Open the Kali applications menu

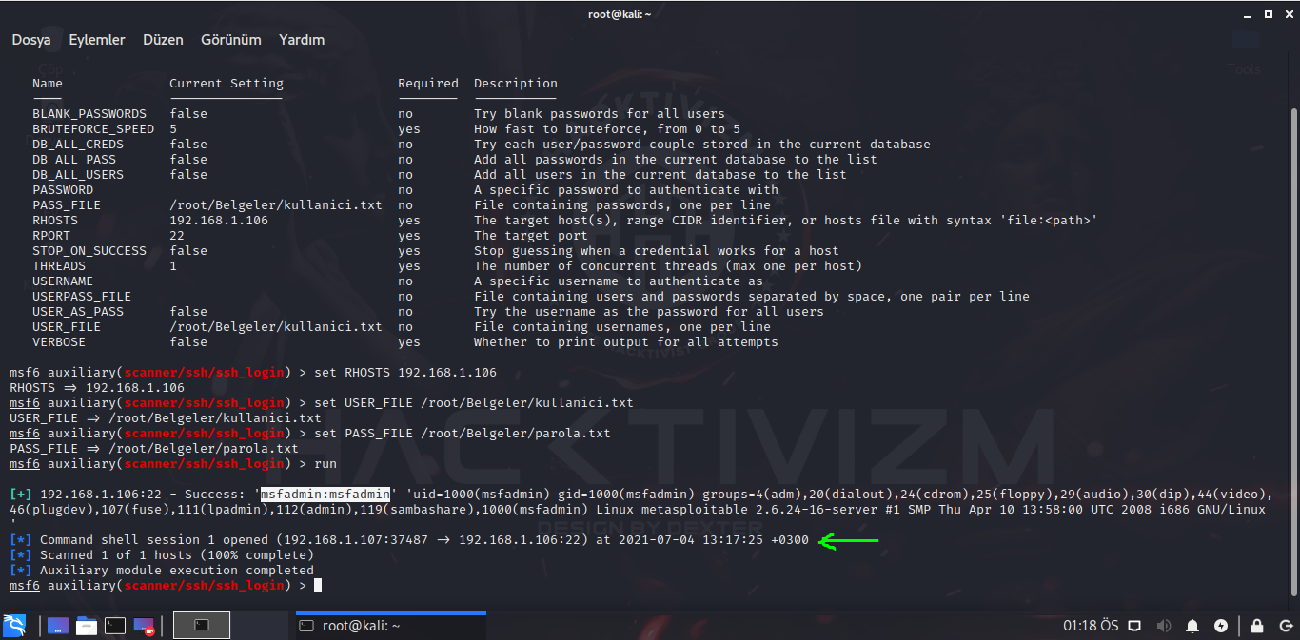(14, 625)
